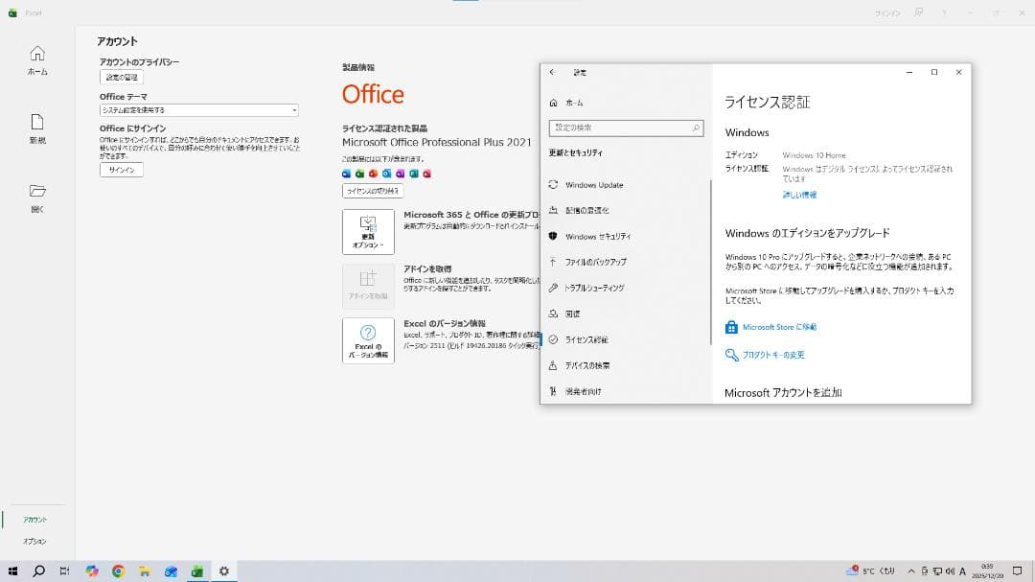Open 新規 in the Excel left sidebar

(x=37, y=128)
